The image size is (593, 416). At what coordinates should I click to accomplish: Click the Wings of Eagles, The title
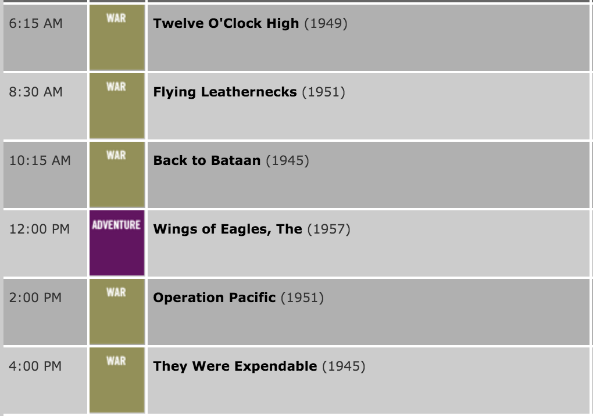click(227, 229)
